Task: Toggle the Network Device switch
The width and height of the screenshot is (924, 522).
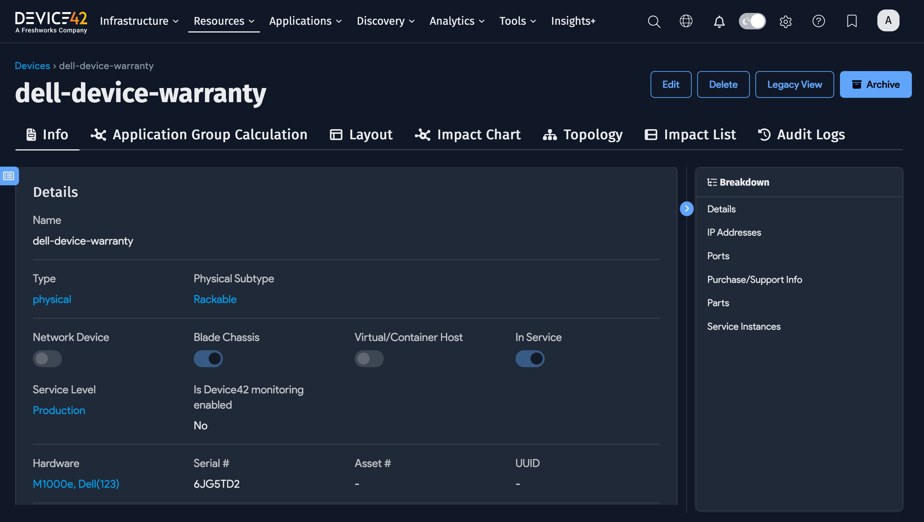Action: pos(47,359)
